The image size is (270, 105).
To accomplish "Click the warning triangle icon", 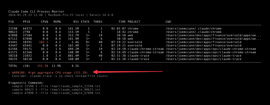I will pyautogui.click(x=10, y=73).
